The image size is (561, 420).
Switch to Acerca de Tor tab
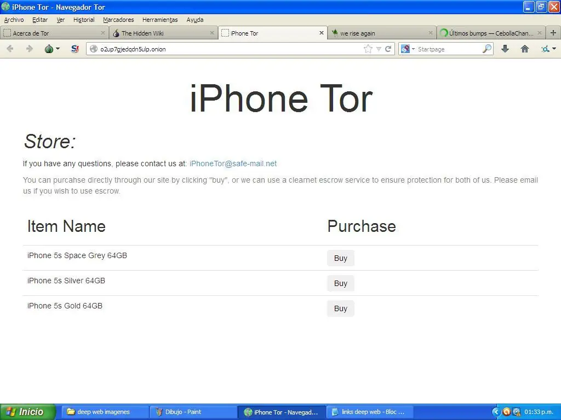click(54, 33)
